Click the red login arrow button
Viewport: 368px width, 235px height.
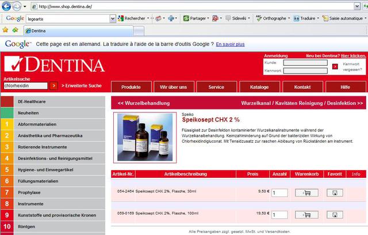pos(335,66)
